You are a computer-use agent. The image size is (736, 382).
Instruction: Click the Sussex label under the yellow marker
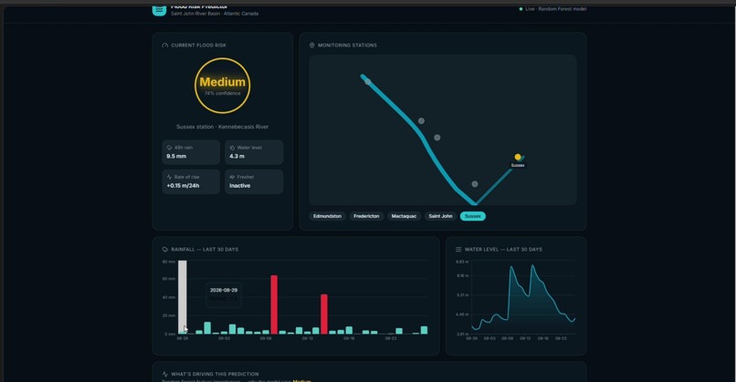[518, 165]
